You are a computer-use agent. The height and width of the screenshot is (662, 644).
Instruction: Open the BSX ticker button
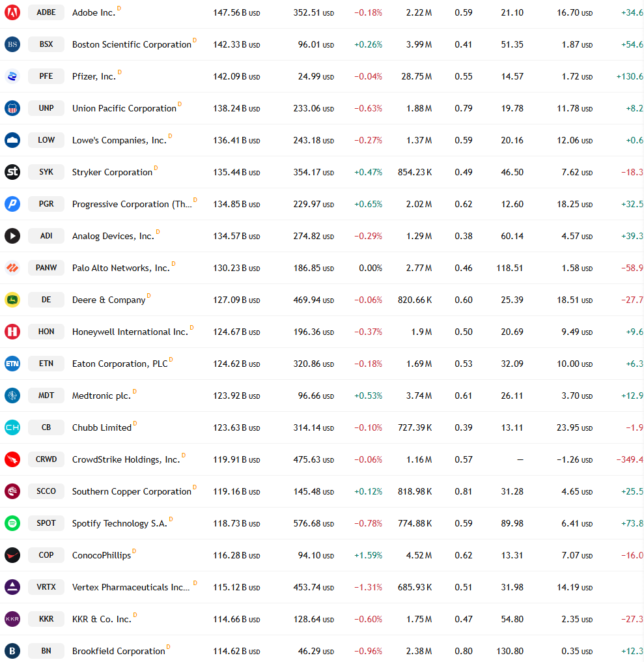46,44
